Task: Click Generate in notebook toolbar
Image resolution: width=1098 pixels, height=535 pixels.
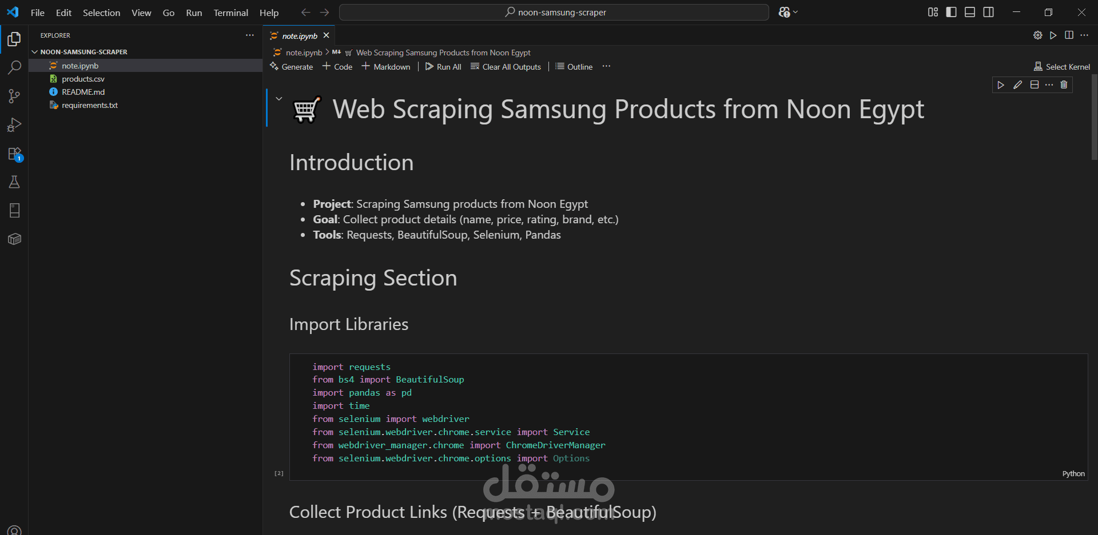Action: tap(292, 67)
